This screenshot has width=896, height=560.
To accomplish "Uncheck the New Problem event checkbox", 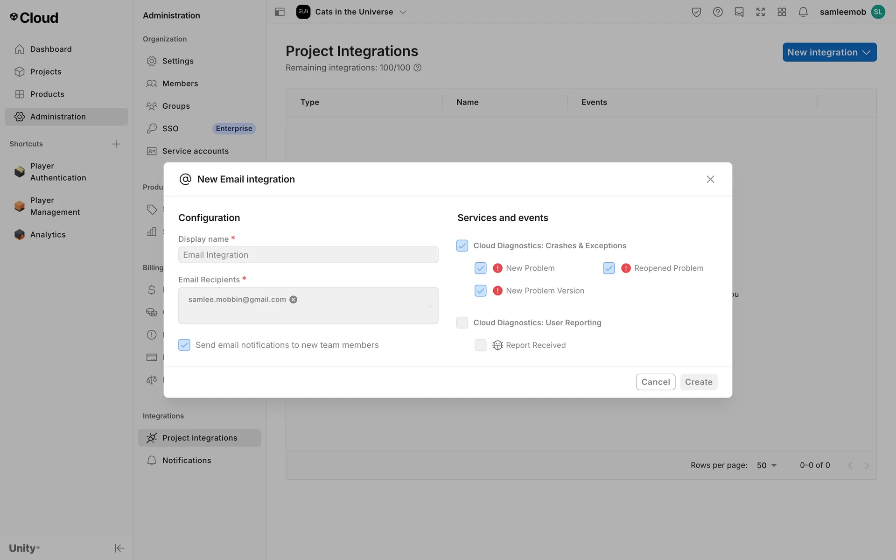I will (x=480, y=268).
